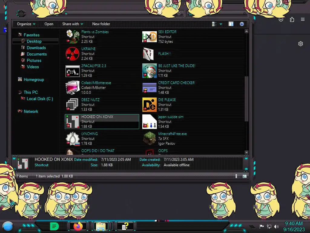Image resolution: width=310 pixels, height=233 pixels.
Task: Select the BE JUST LIKE THE DUDE! icon
Action: [150, 71]
